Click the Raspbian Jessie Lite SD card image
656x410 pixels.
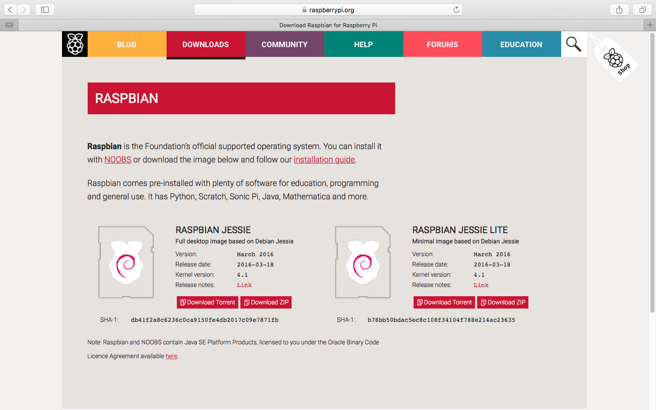point(363,262)
